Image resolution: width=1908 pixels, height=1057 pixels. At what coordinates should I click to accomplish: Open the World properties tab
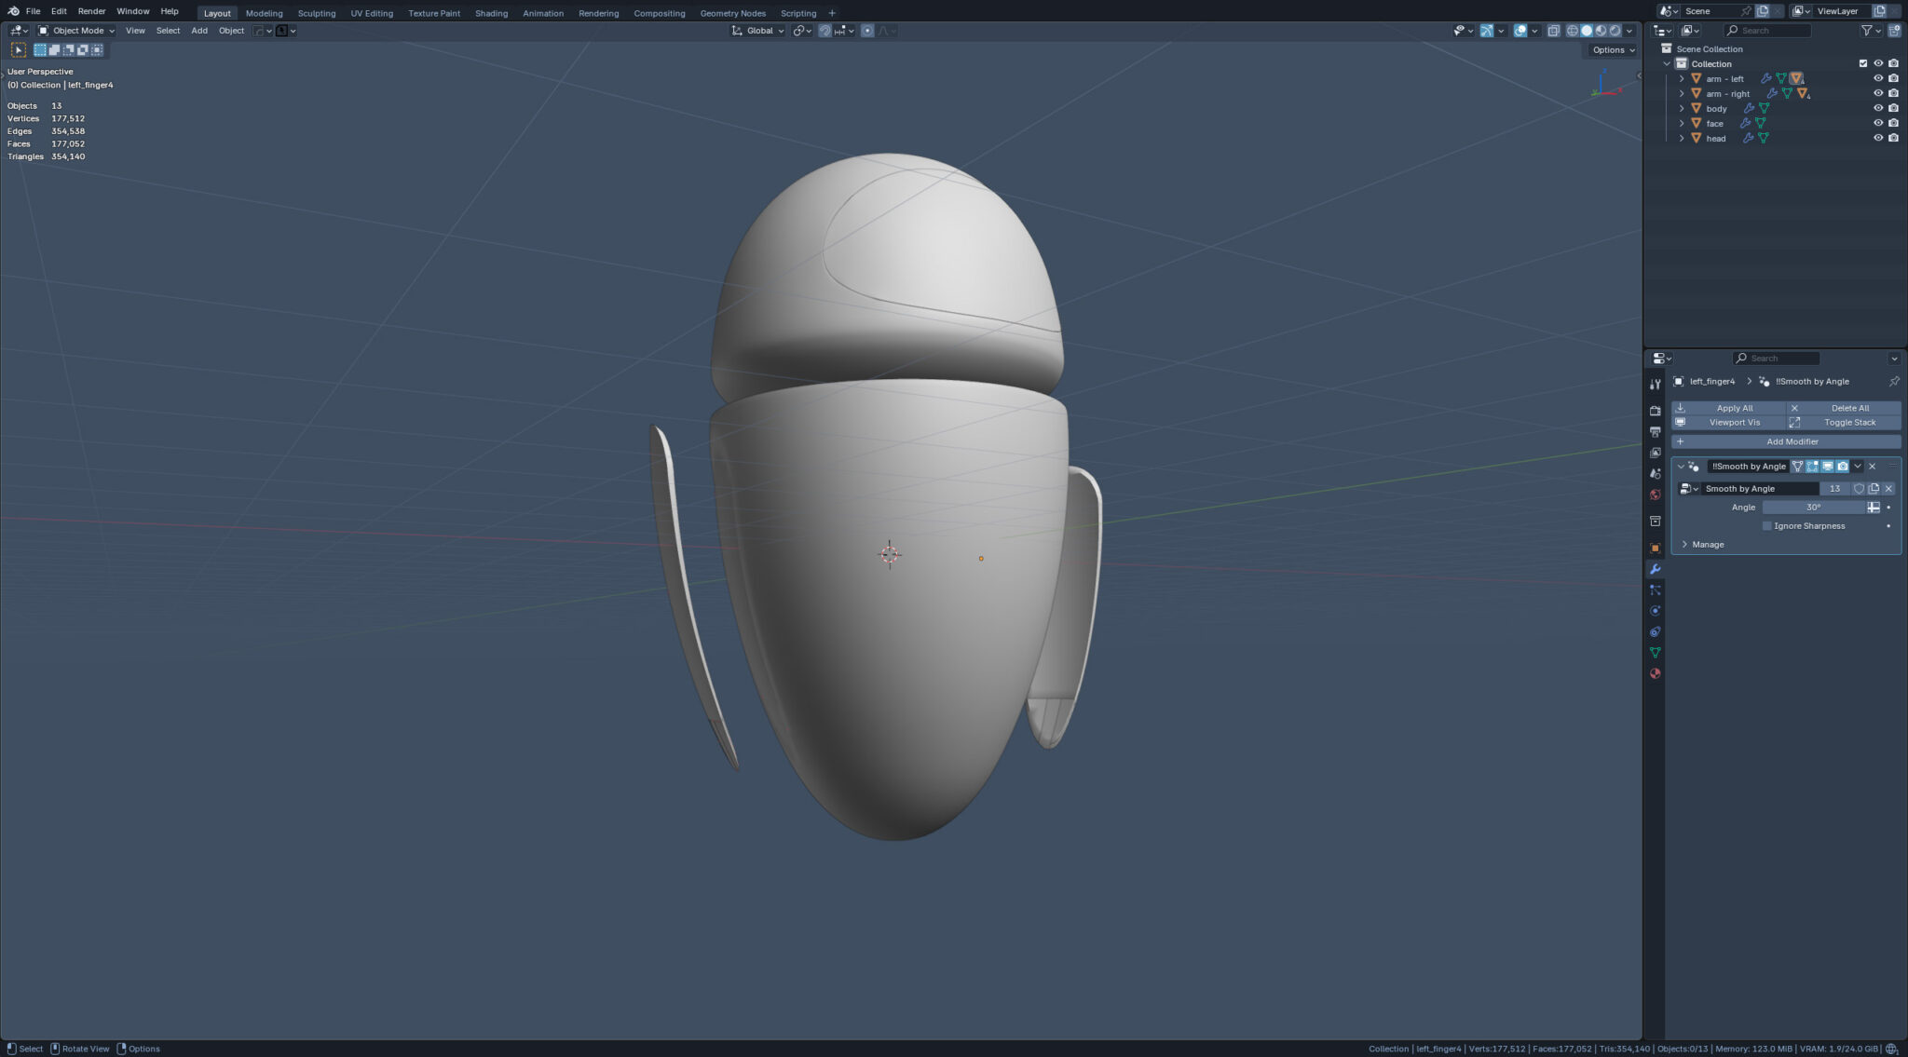tap(1655, 495)
